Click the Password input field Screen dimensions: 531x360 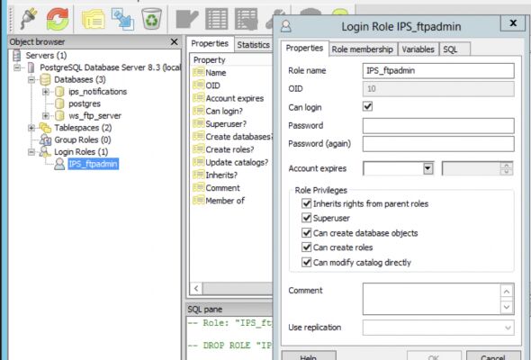[x=438, y=126]
